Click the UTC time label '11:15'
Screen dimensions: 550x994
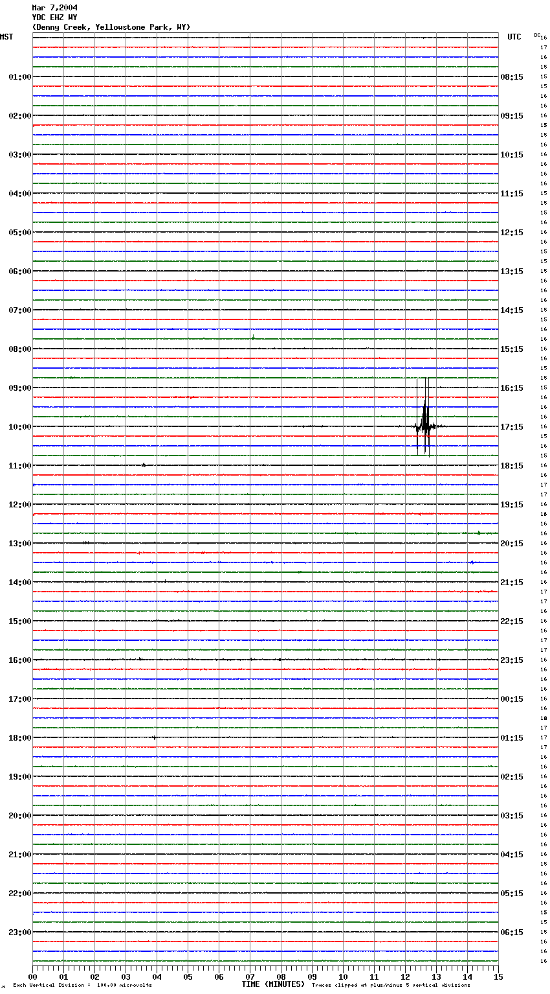(x=512, y=194)
